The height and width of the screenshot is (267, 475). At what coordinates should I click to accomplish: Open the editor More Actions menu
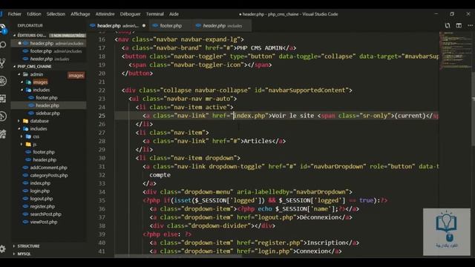pyautogui.click(x=470, y=26)
